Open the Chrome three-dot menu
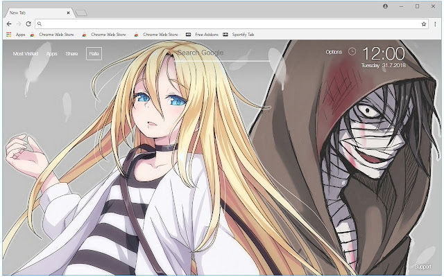 pos(435,24)
